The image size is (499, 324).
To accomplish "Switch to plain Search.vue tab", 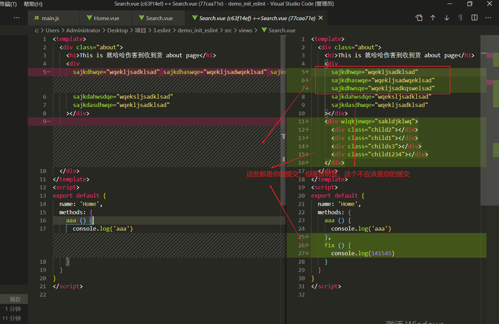I will click(x=159, y=18).
